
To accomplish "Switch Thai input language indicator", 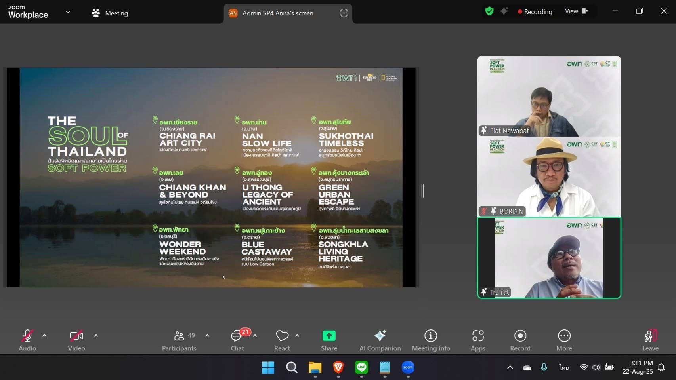I will coord(564,367).
